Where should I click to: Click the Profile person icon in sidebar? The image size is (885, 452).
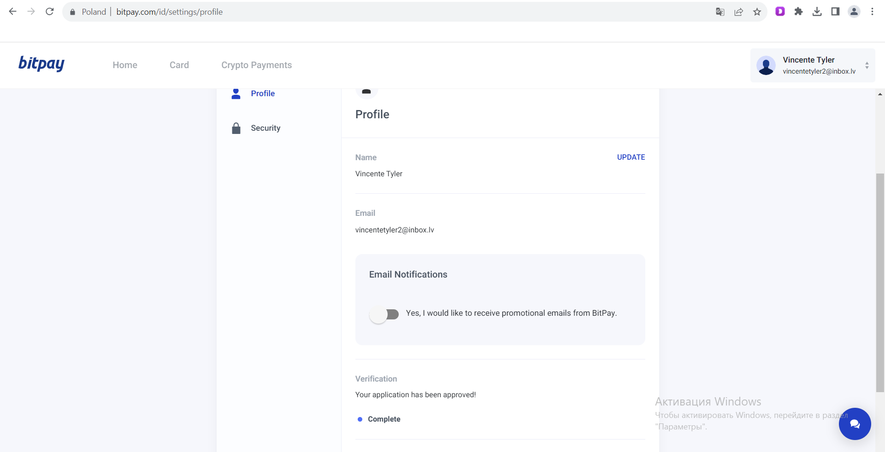click(x=236, y=93)
